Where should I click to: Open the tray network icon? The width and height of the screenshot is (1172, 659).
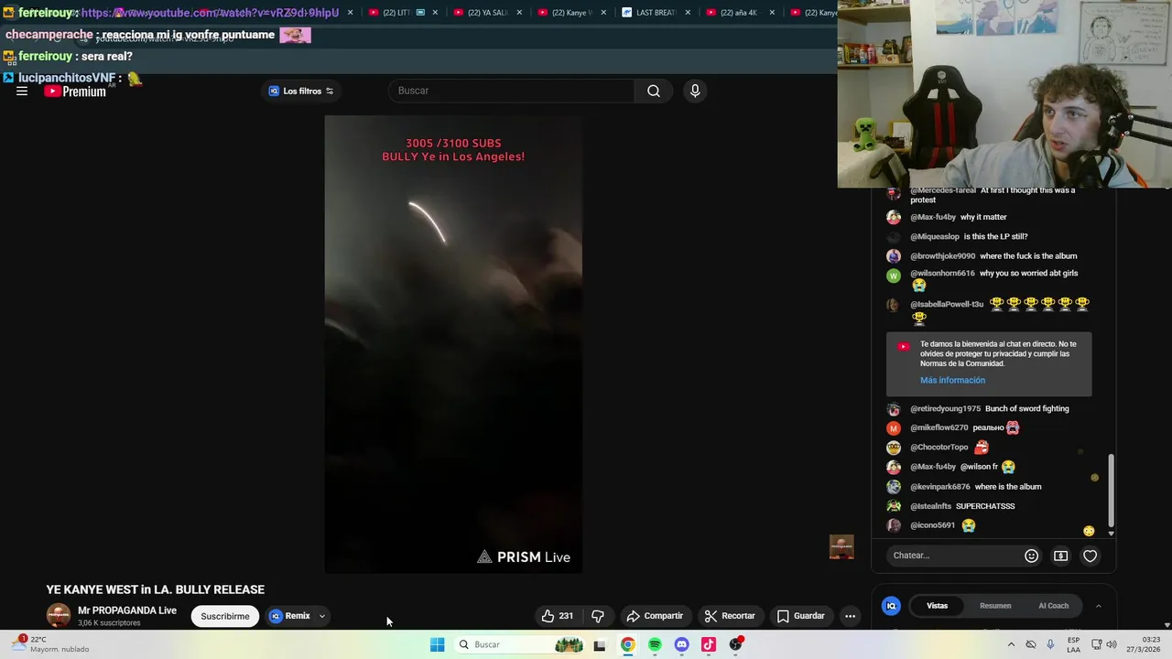pyautogui.click(x=1096, y=644)
